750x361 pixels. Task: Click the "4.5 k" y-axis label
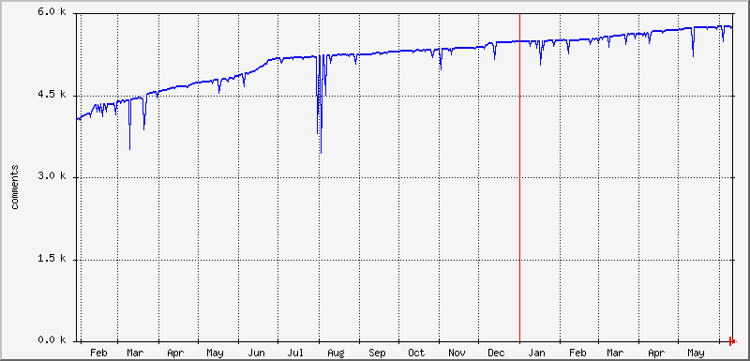pos(51,94)
